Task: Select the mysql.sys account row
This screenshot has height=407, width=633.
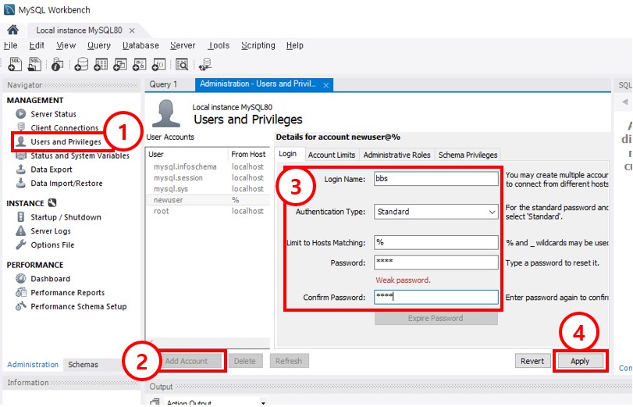Action: point(208,189)
